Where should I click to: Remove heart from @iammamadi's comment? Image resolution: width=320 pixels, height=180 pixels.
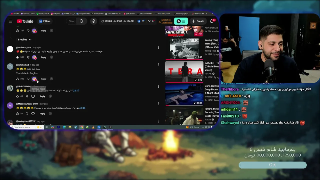34,79
